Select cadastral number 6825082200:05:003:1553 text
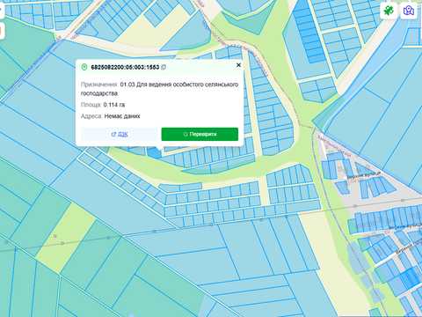The image size is (422, 317). click(x=125, y=67)
